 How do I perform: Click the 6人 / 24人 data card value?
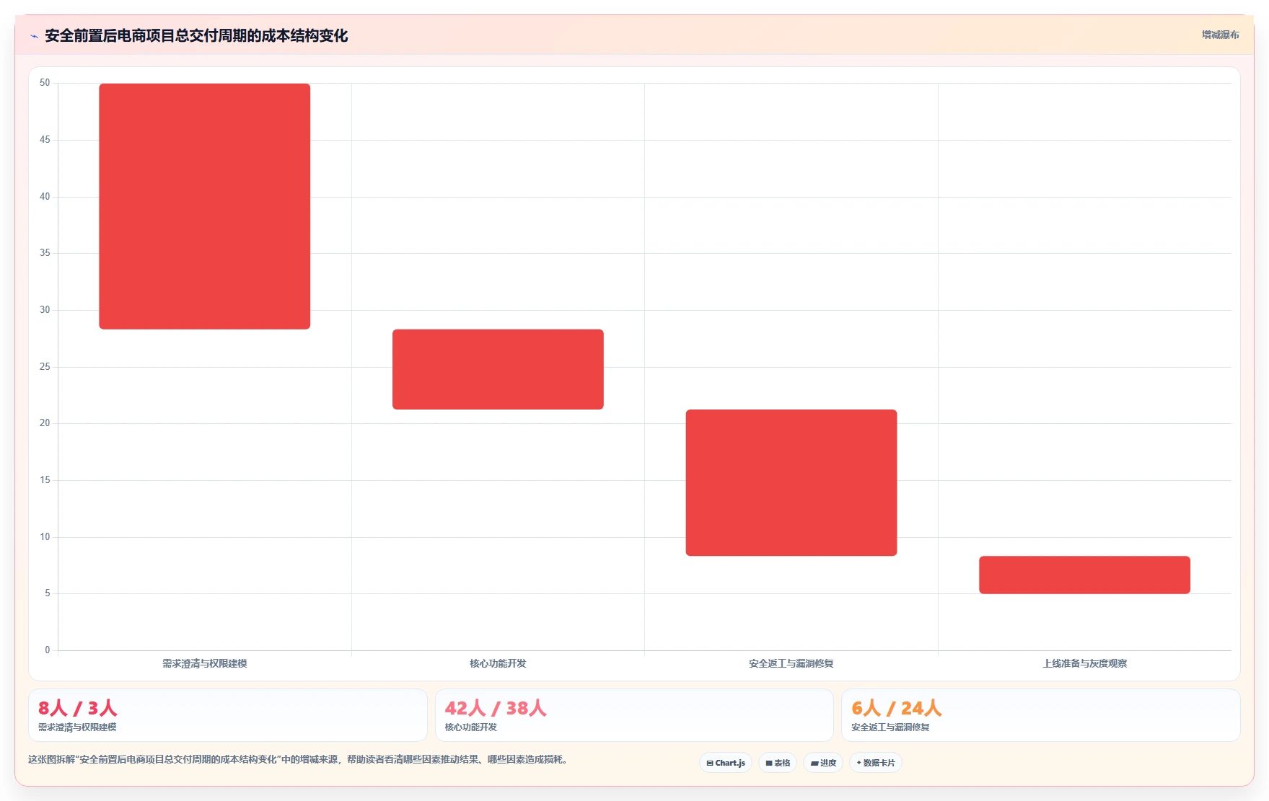pos(897,708)
